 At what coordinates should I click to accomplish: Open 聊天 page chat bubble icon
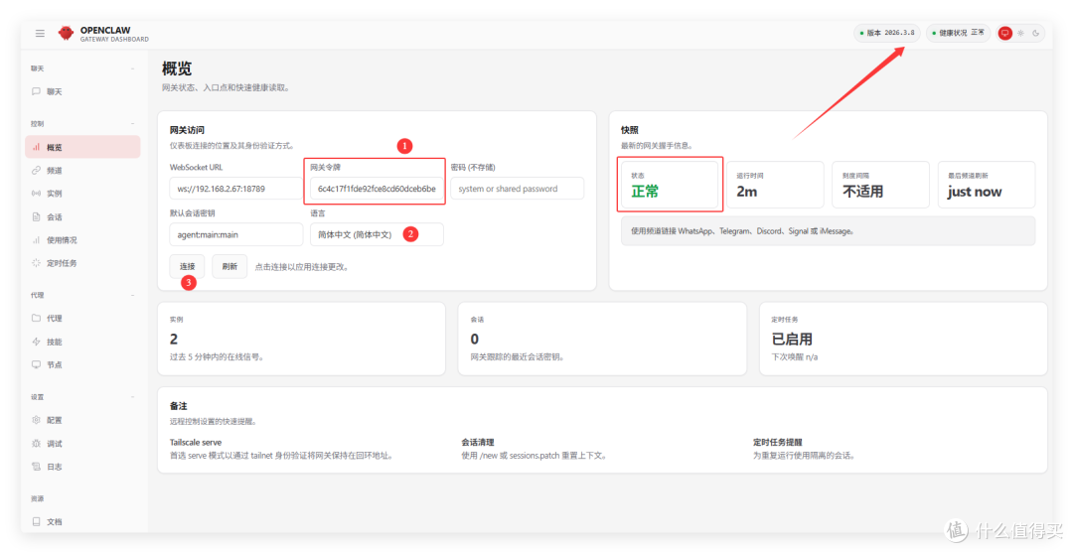[x=37, y=91]
